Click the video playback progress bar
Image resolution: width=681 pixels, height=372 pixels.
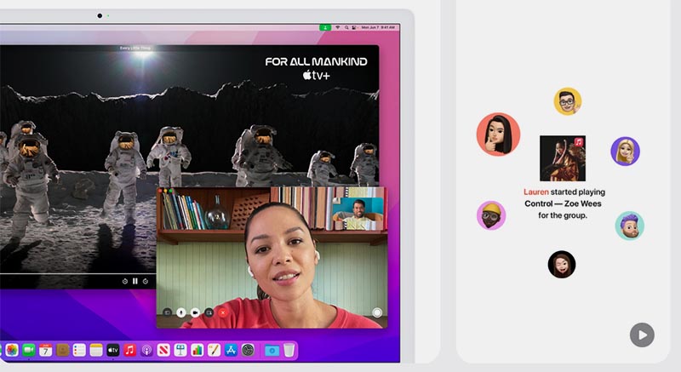[x=78, y=273]
